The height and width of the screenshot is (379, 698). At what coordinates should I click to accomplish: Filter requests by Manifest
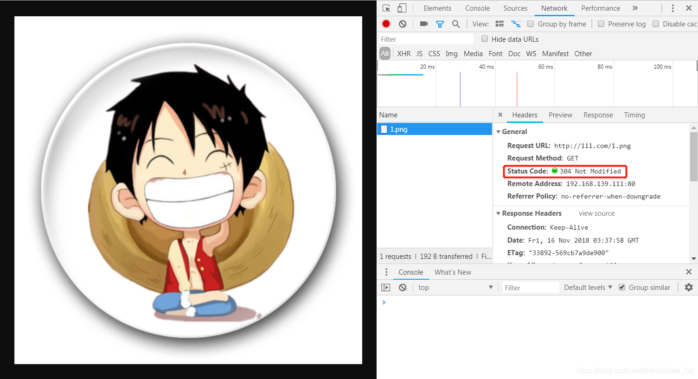(555, 54)
